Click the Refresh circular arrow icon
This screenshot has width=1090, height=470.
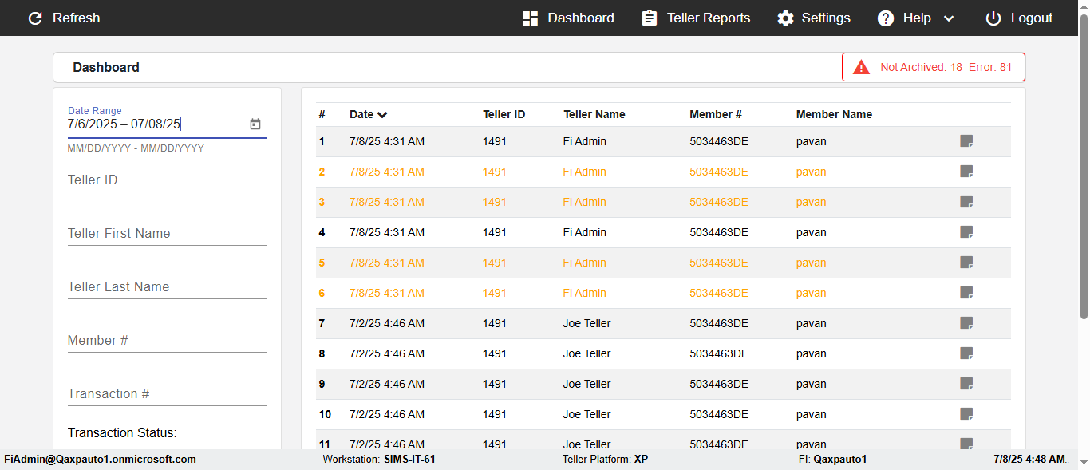[35, 18]
